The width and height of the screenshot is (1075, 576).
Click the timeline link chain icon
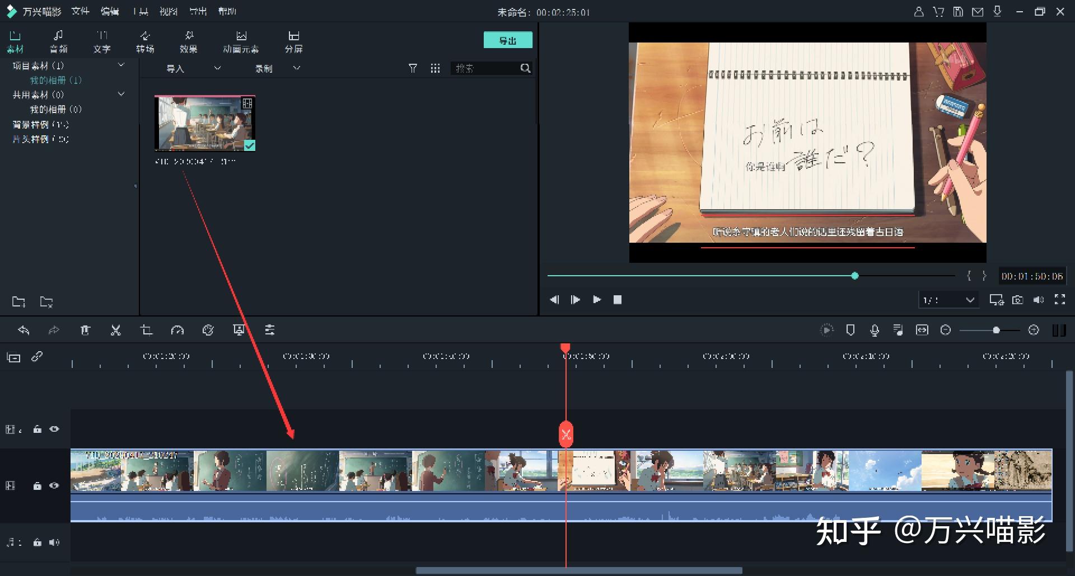pos(37,356)
